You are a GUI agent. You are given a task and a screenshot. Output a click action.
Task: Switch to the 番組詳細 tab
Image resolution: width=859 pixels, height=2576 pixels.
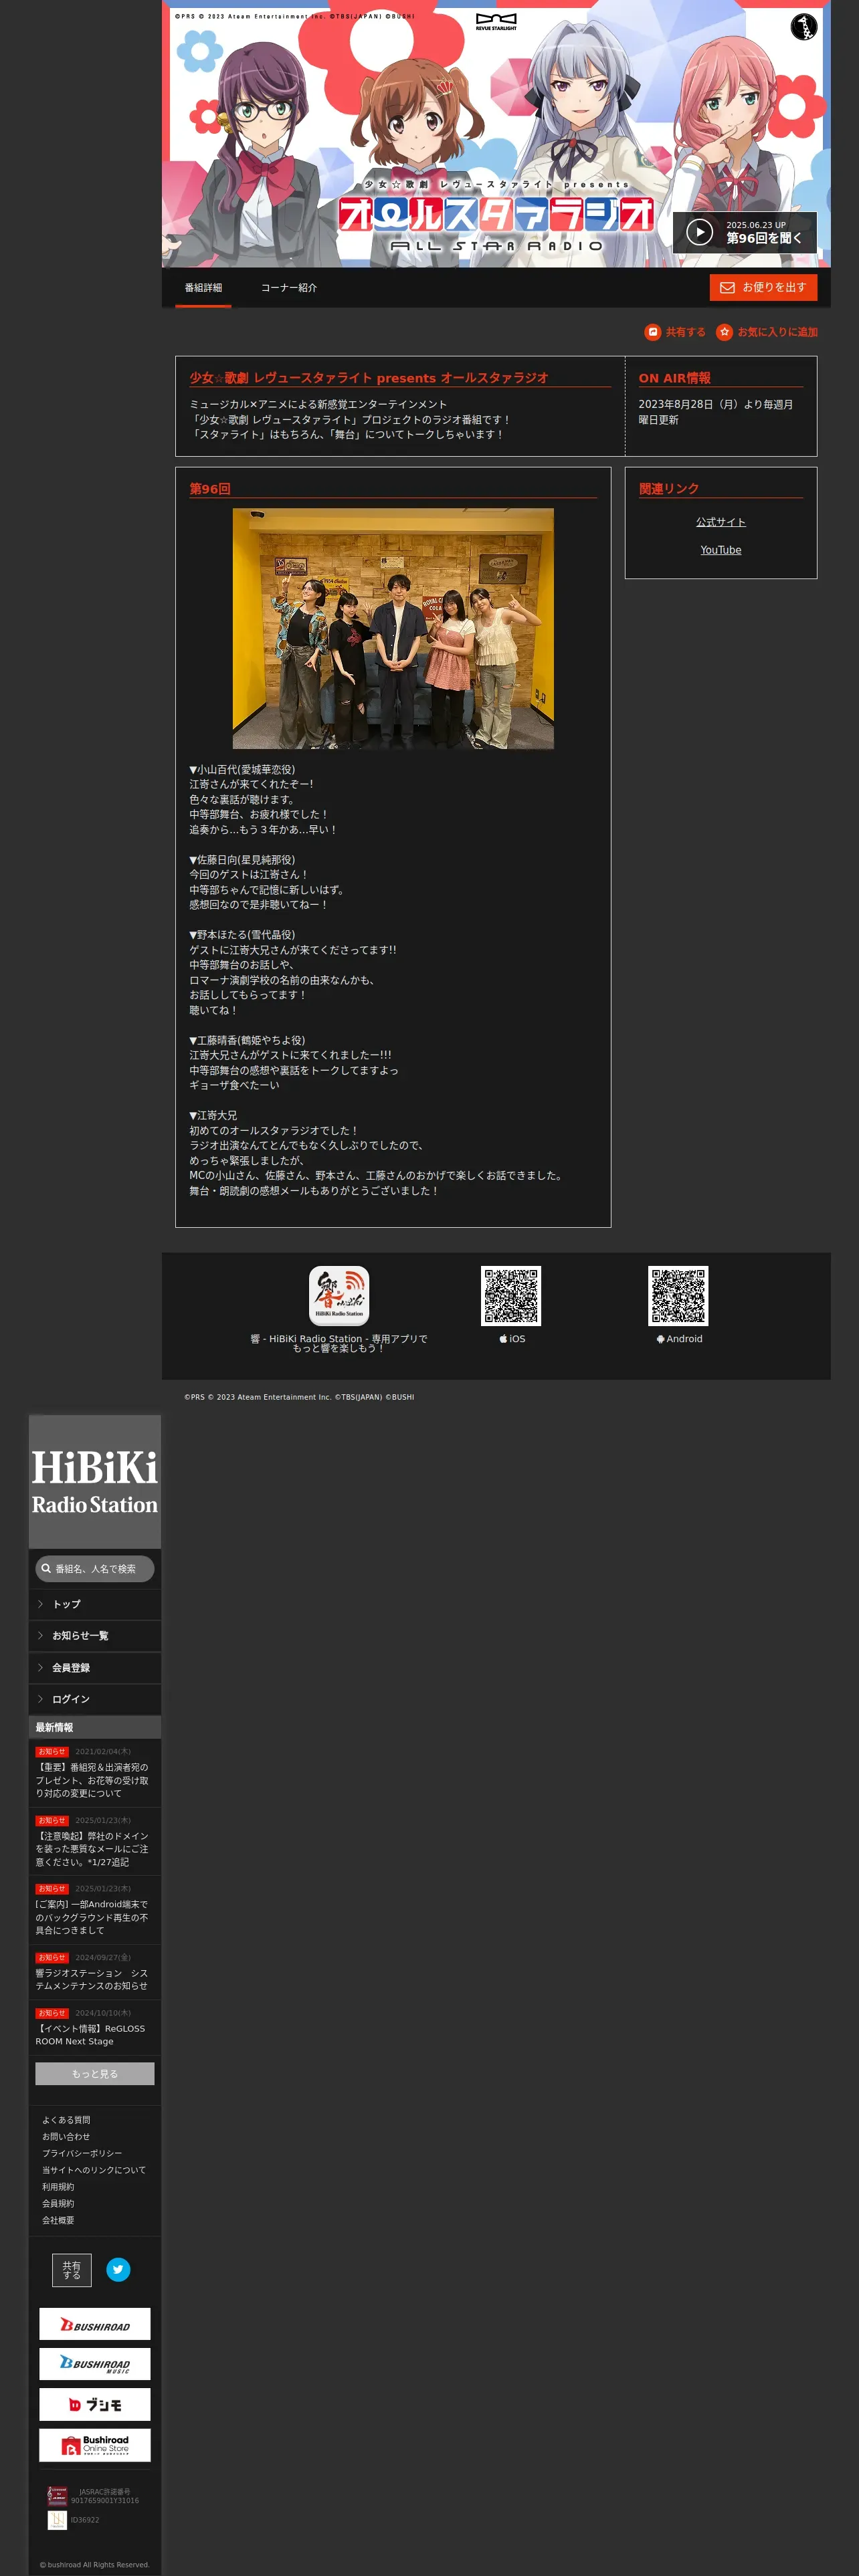203,288
